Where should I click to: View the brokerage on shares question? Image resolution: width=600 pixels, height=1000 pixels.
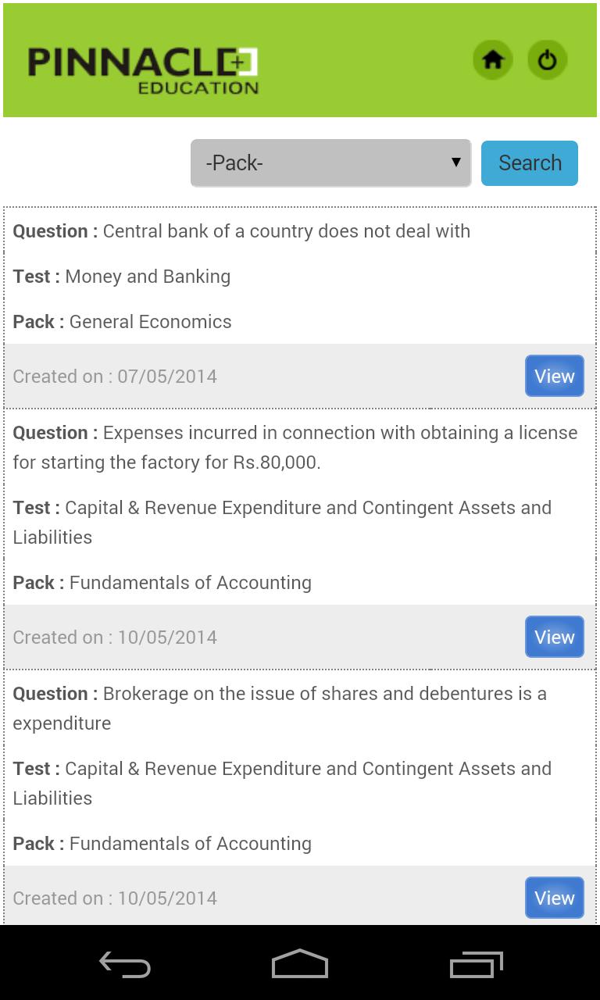point(554,898)
